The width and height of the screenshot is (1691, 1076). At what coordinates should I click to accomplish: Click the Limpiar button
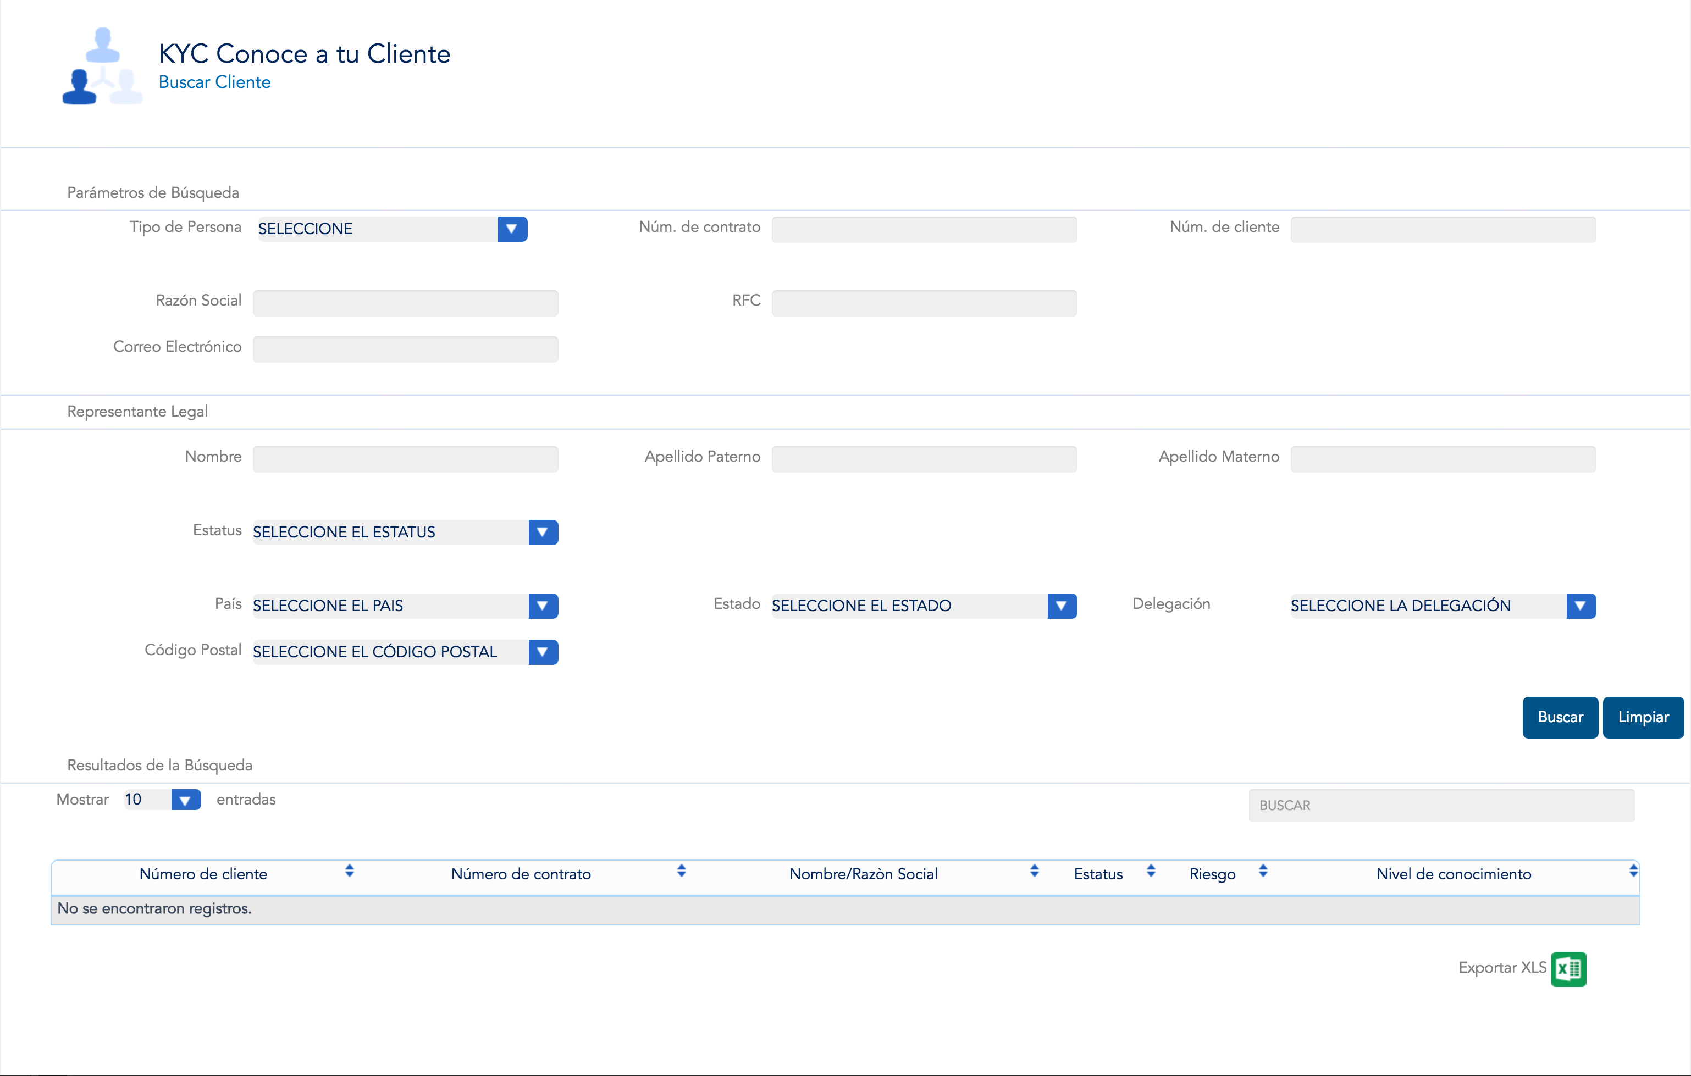point(1643,717)
